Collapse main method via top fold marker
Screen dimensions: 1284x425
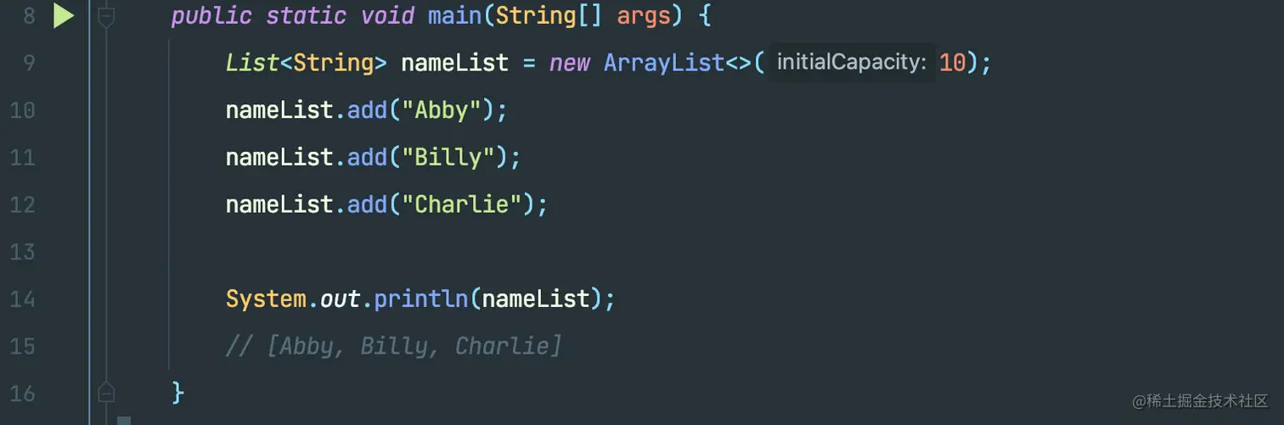tap(106, 16)
